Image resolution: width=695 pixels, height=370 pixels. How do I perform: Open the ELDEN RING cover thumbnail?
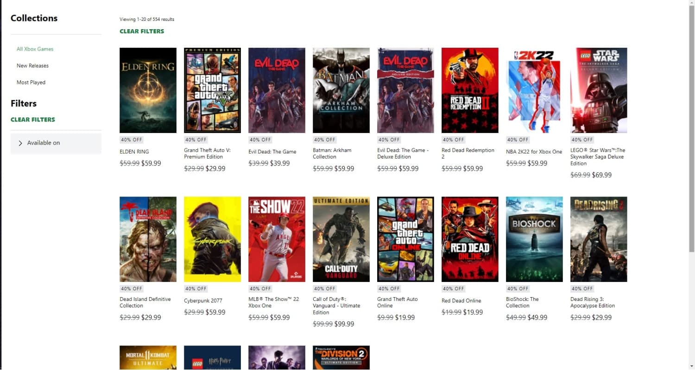(148, 90)
